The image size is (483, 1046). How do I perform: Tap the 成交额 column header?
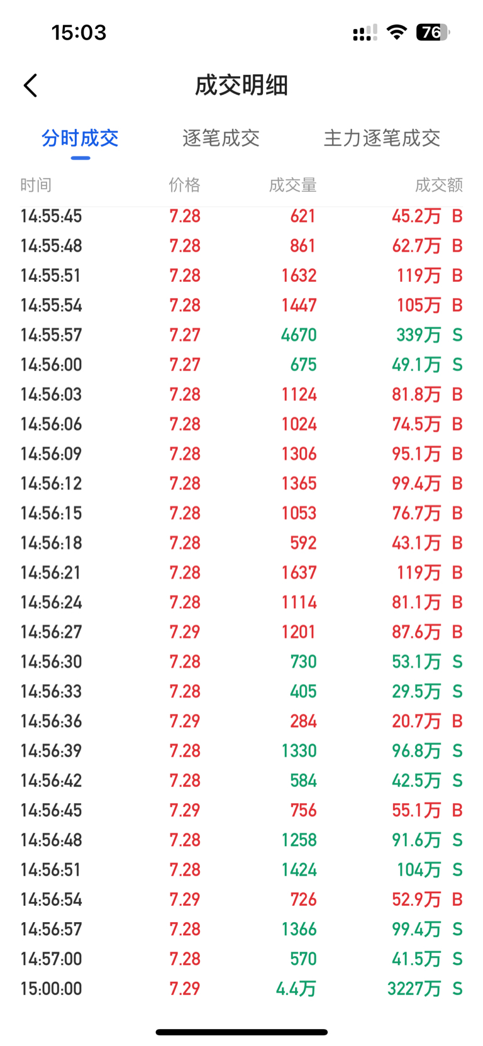439,185
